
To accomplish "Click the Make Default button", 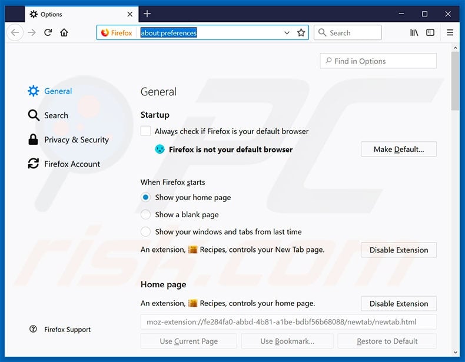I will [x=398, y=149].
